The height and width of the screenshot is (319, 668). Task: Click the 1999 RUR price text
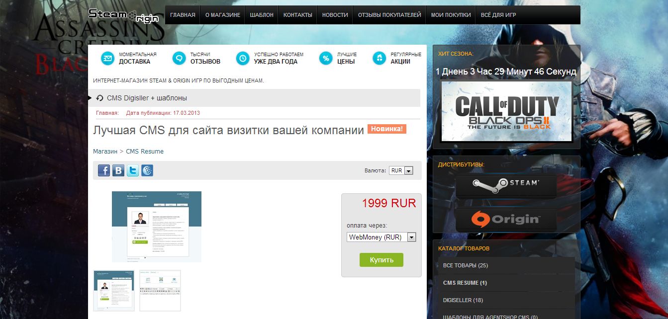389,203
